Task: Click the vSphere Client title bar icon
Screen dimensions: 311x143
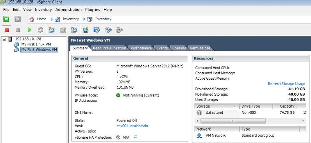Action: (x=3, y=2)
